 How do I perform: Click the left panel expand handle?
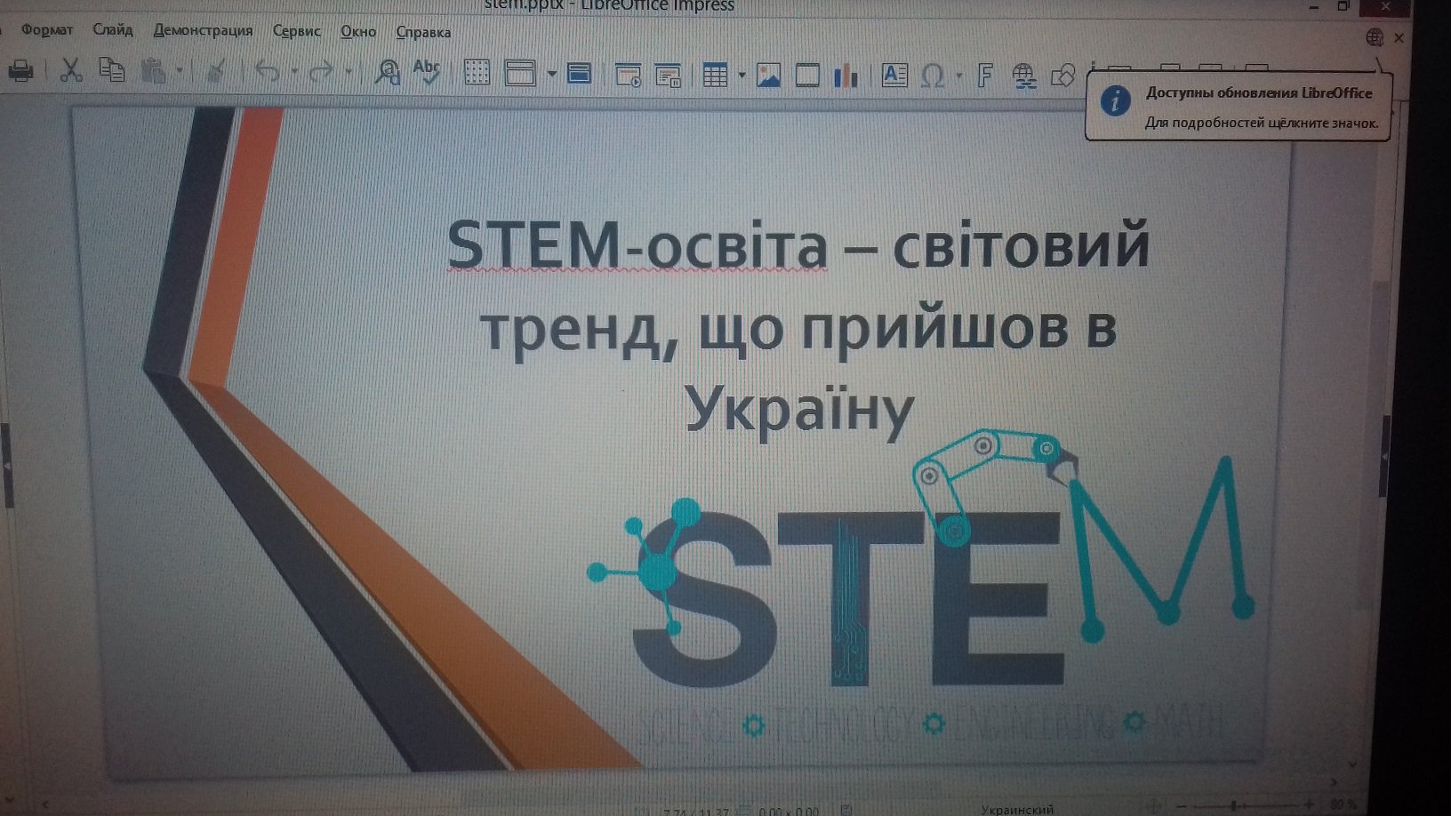pyautogui.click(x=7, y=466)
